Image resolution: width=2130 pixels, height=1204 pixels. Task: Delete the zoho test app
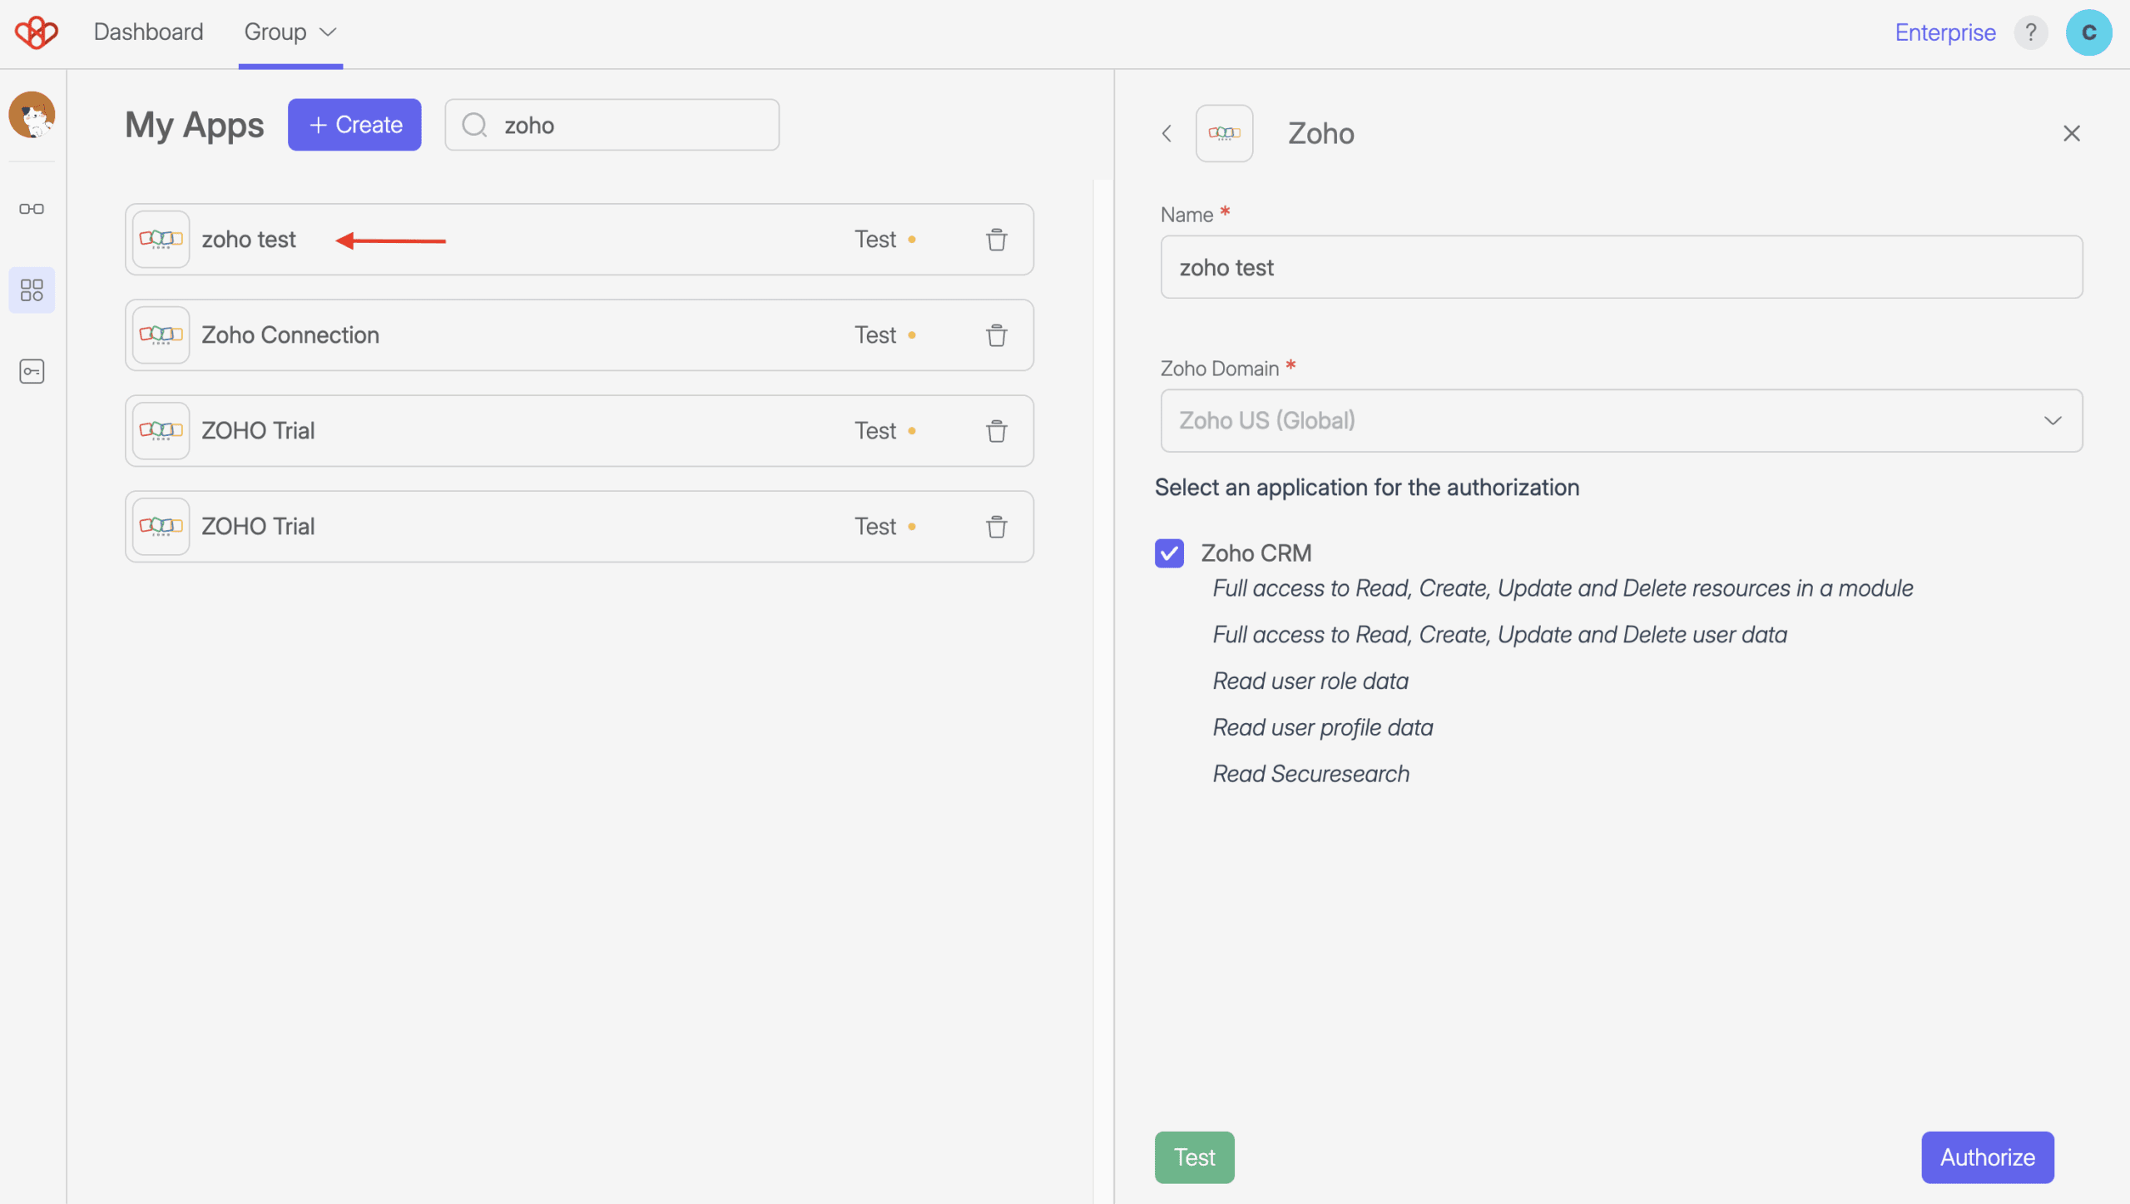pyautogui.click(x=997, y=240)
